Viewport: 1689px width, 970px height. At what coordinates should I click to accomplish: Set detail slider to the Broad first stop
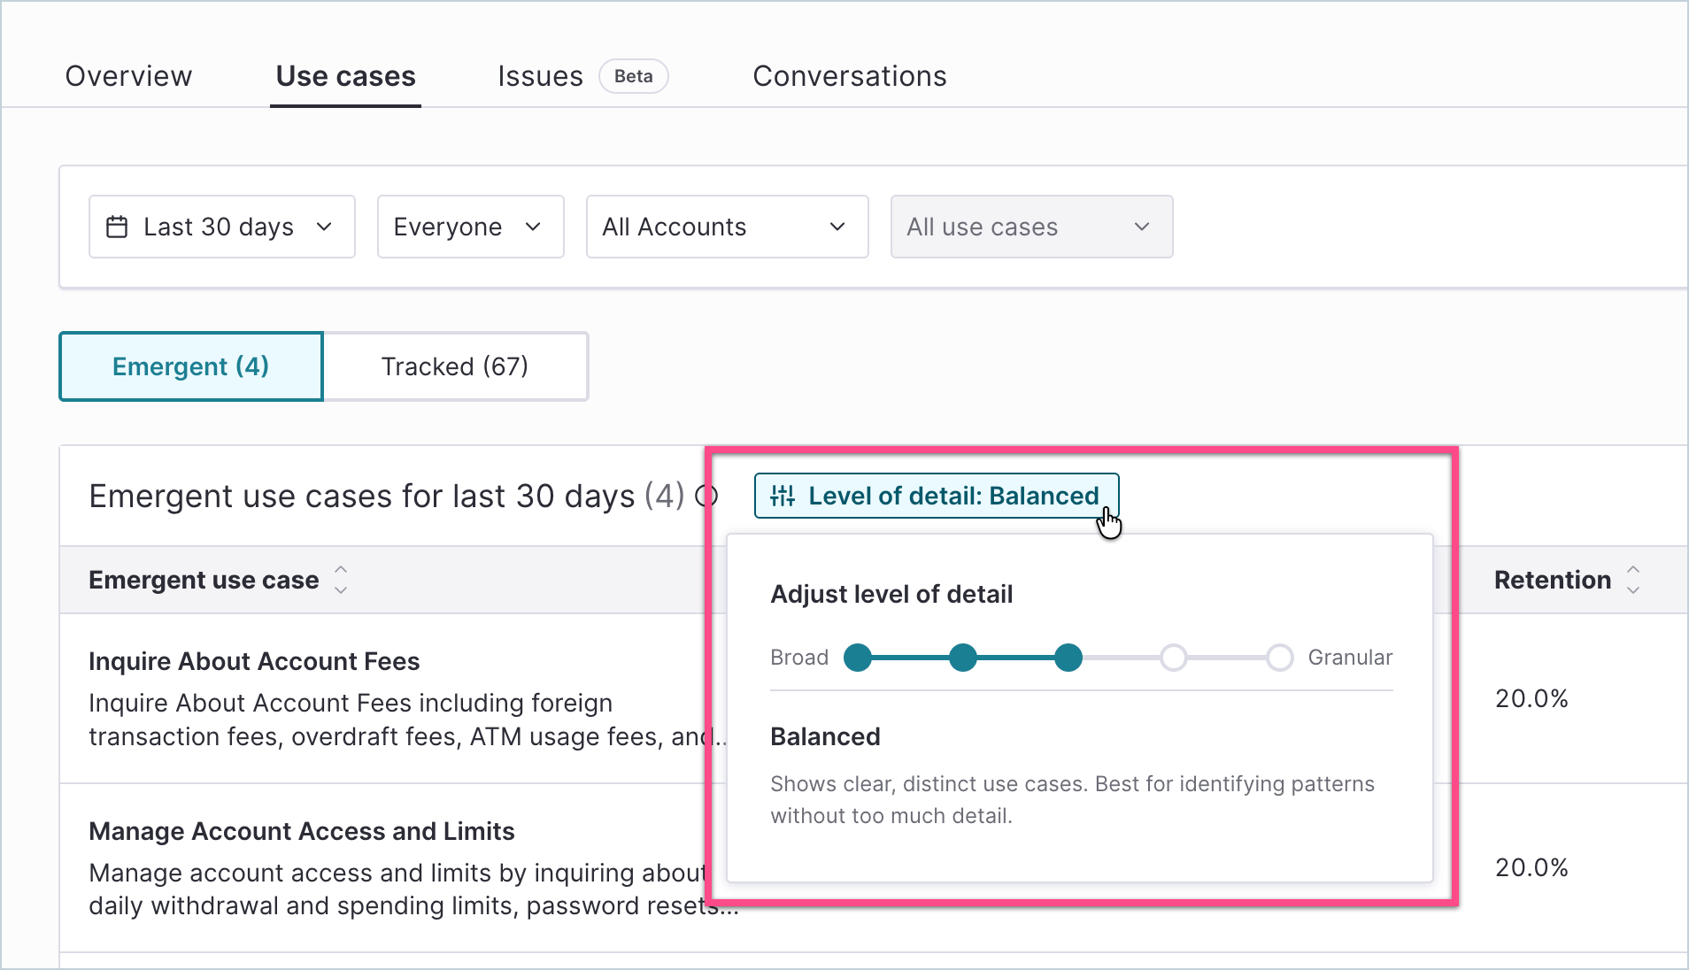(858, 658)
